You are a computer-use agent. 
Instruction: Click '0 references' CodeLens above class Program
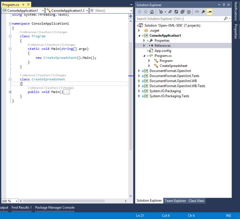tap(28, 32)
